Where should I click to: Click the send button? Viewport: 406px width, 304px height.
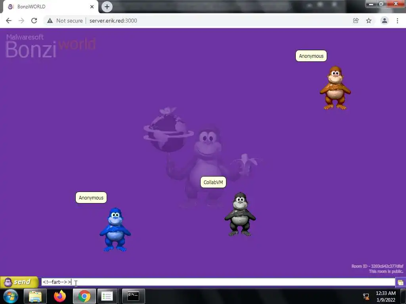click(x=19, y=282)
